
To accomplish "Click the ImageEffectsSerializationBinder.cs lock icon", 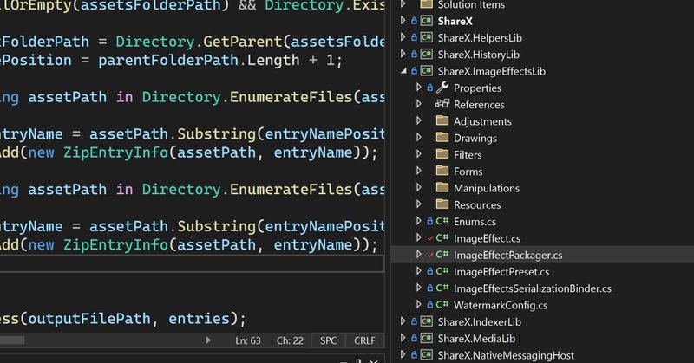I will coord(429,288).
